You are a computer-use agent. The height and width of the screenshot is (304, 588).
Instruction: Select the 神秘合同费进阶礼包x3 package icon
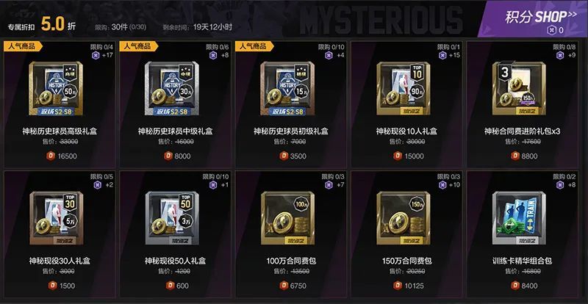(x=519, y=88)
